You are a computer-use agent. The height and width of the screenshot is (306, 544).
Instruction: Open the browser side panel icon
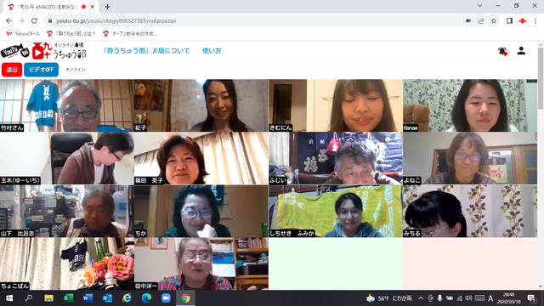(x=509, y=20)
